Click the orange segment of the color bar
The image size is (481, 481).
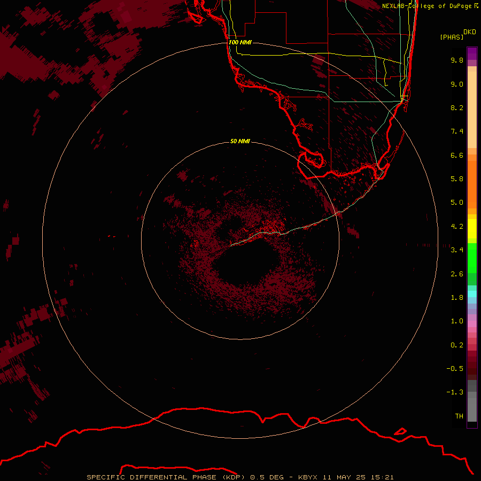point(472,184)
